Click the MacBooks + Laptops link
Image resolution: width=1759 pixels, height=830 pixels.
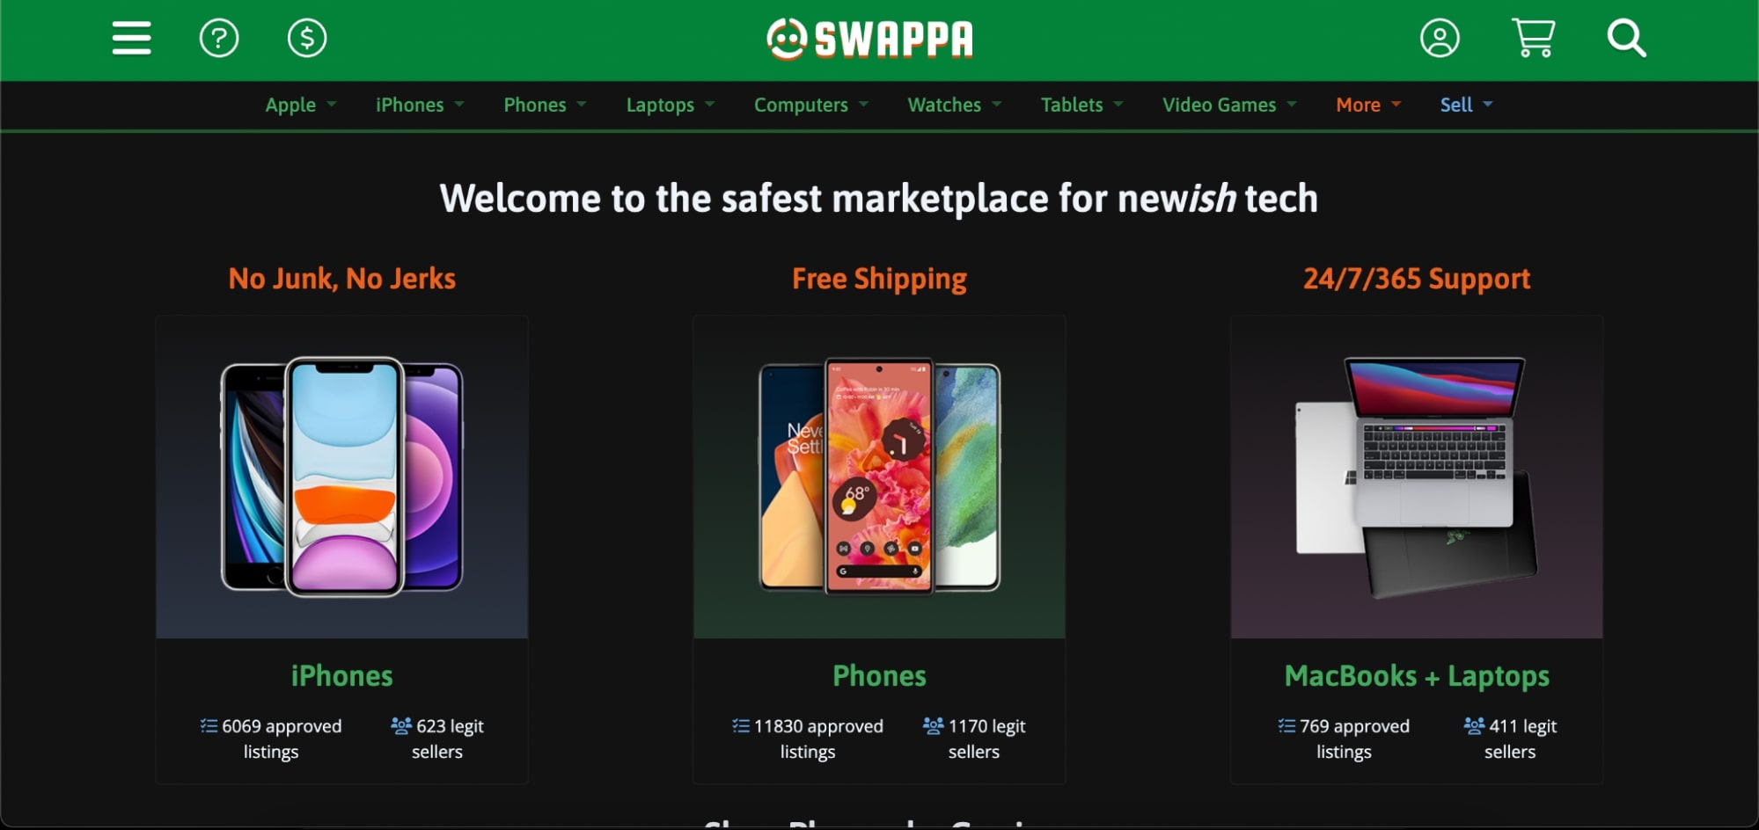(x=1417, y=675)
